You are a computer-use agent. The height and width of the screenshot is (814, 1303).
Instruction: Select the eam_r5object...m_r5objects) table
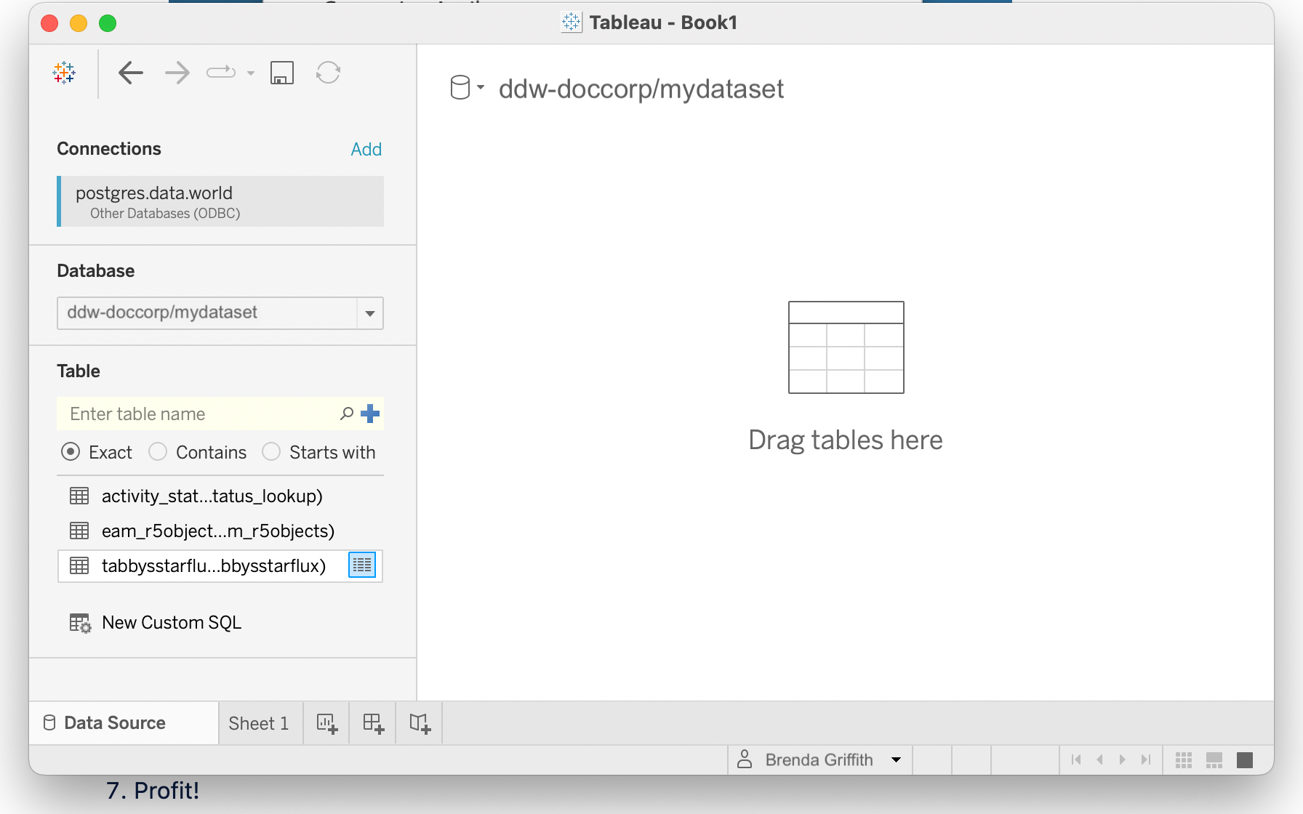[x=220, y=531]
